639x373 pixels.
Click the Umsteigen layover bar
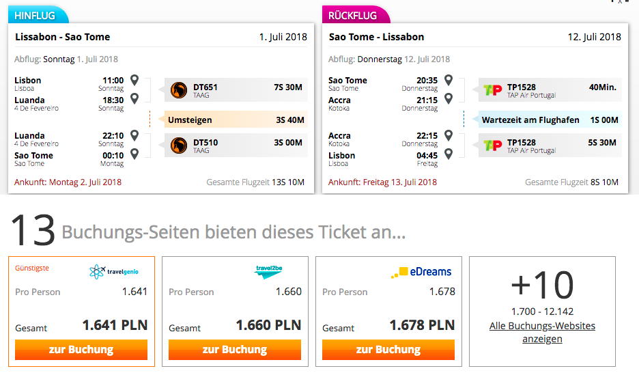coord(236,120)
